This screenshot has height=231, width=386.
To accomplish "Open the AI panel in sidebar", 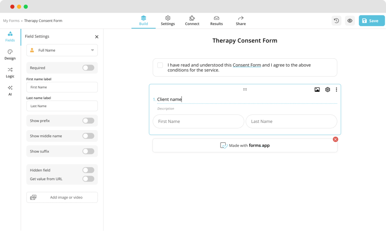I will [10, 90].
